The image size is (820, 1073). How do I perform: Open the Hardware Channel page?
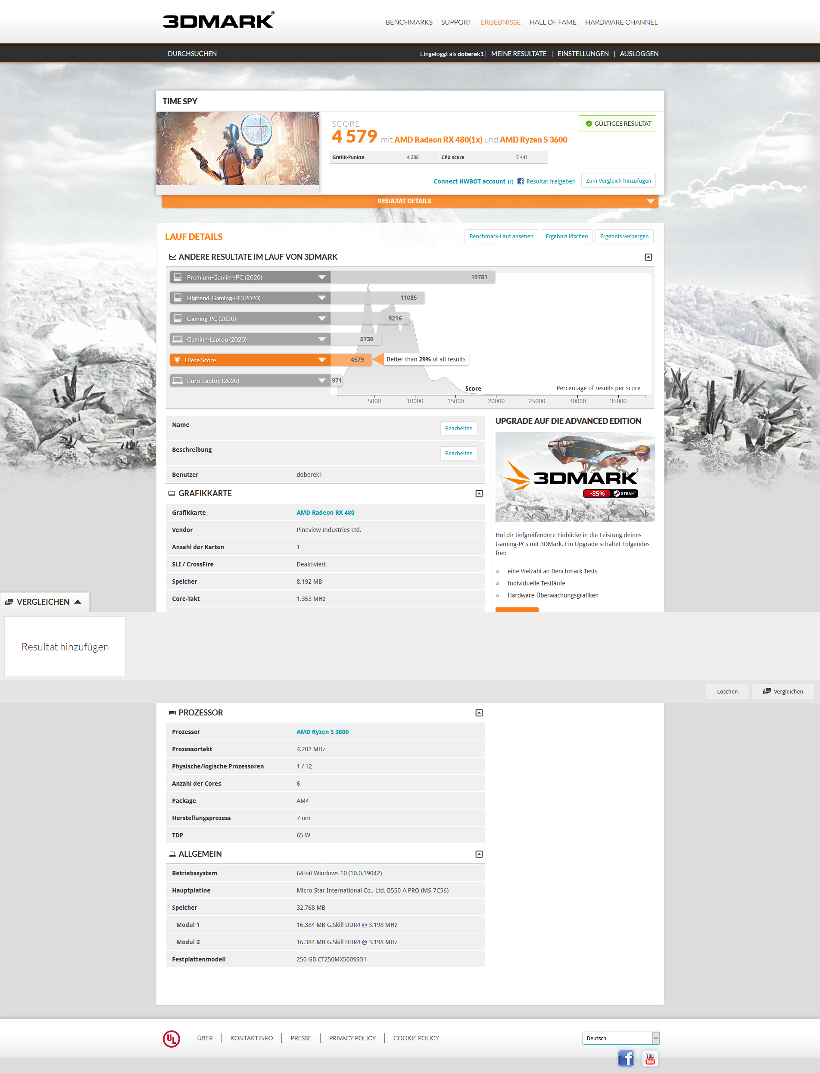click(x=621, y=22)
